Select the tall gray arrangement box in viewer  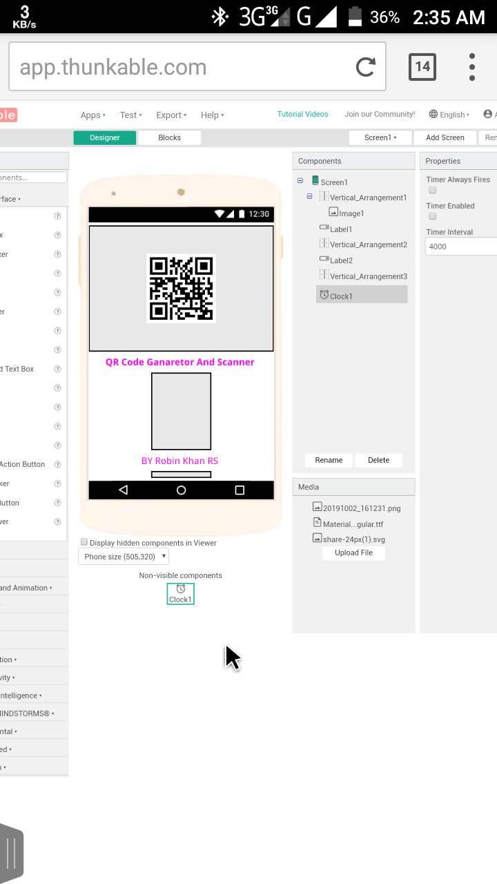(x=182, y=411)
